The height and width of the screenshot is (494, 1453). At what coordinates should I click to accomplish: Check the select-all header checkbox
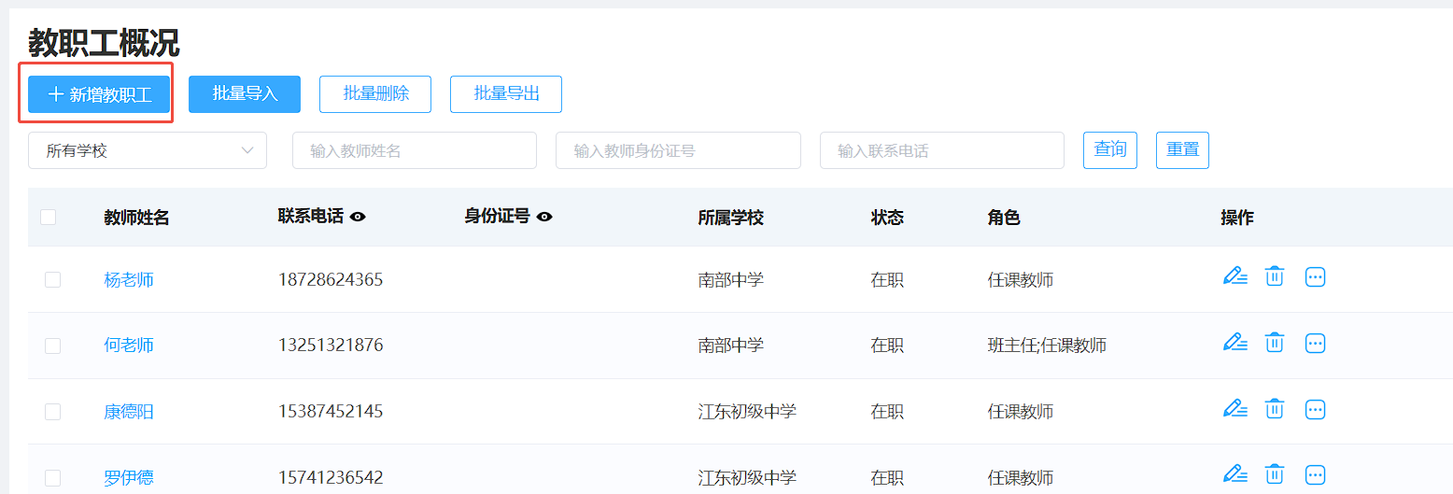click(49, 217)
